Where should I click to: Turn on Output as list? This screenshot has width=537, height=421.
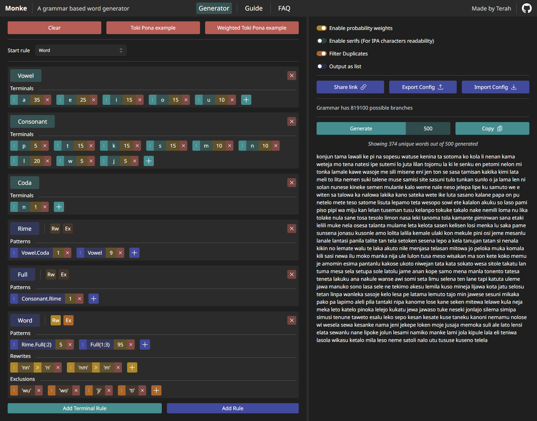tap(322, 66)
